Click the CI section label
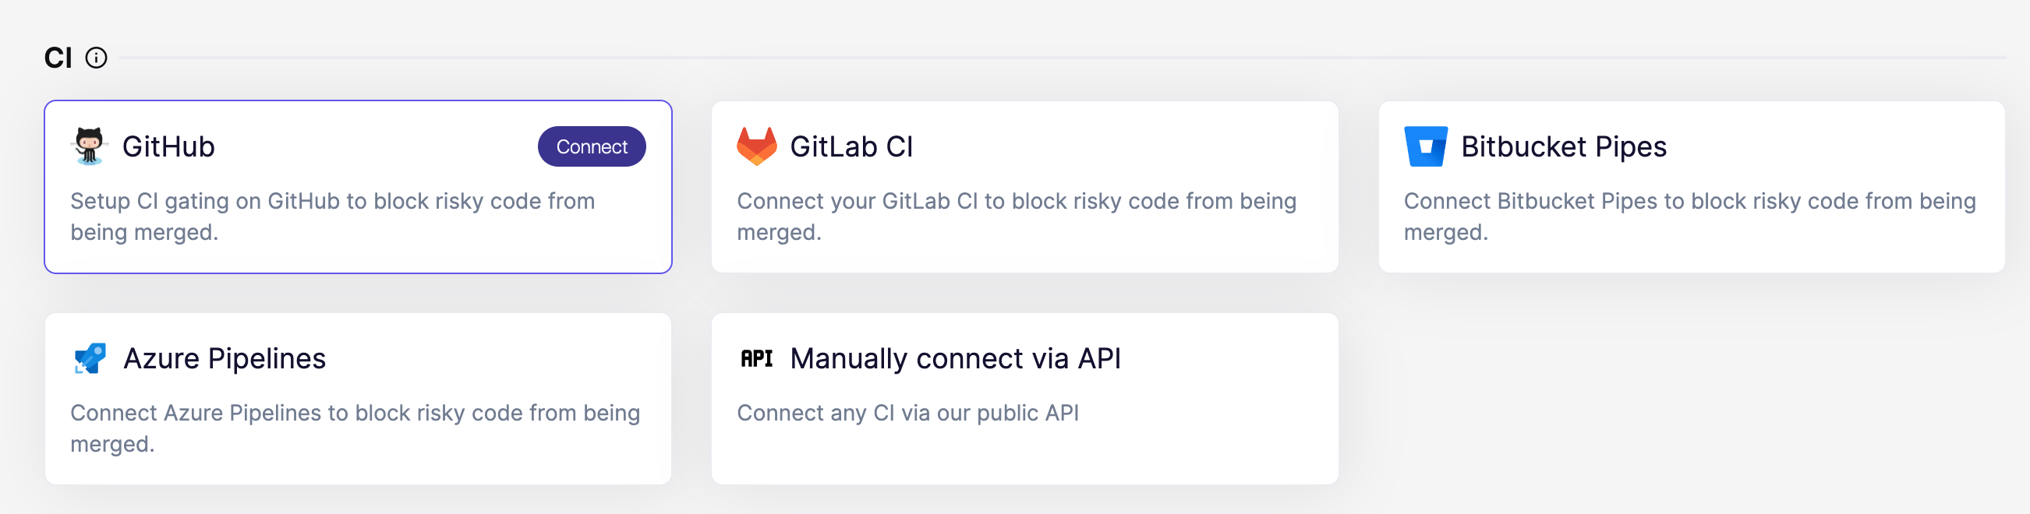 58,56
